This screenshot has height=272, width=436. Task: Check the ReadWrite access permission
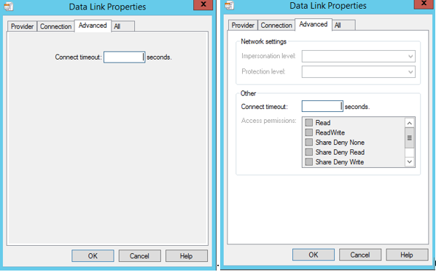(309, 132)
